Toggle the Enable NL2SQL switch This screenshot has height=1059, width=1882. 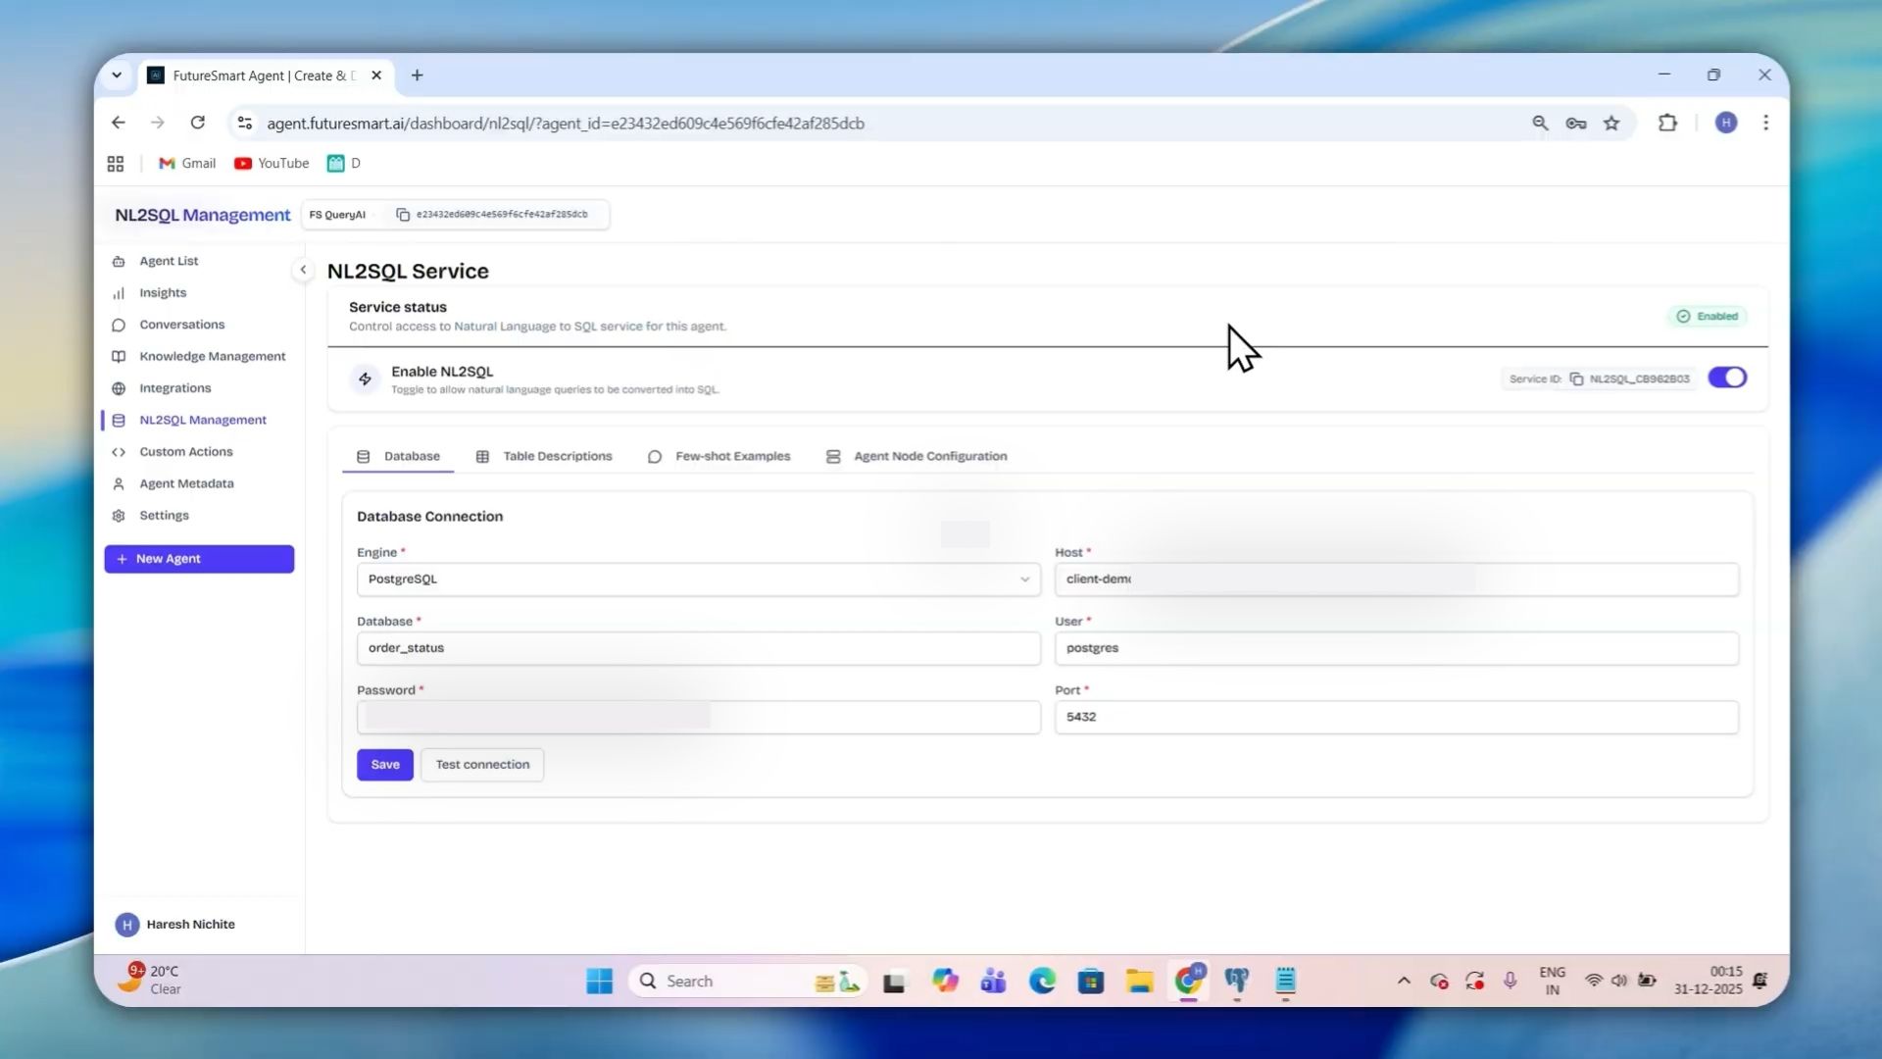click(x=1727, y=378)
